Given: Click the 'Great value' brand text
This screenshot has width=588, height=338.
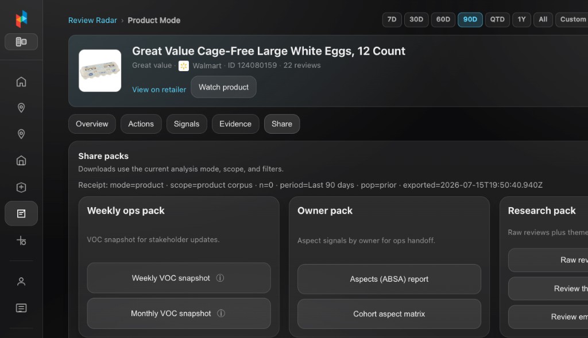Looking at the screenshot, I should tap(152, 65).
